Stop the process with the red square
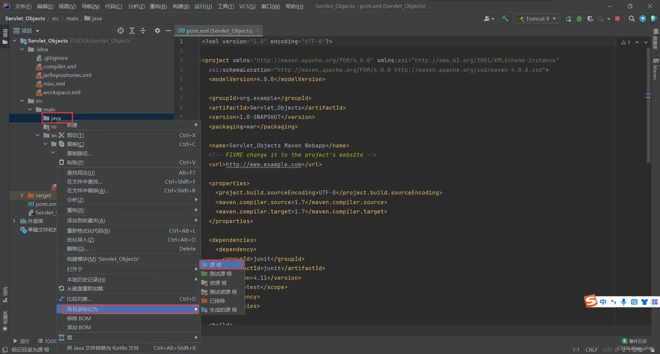Image resolution: width=660 pixels, height=354 pixels. coord(618,19)
